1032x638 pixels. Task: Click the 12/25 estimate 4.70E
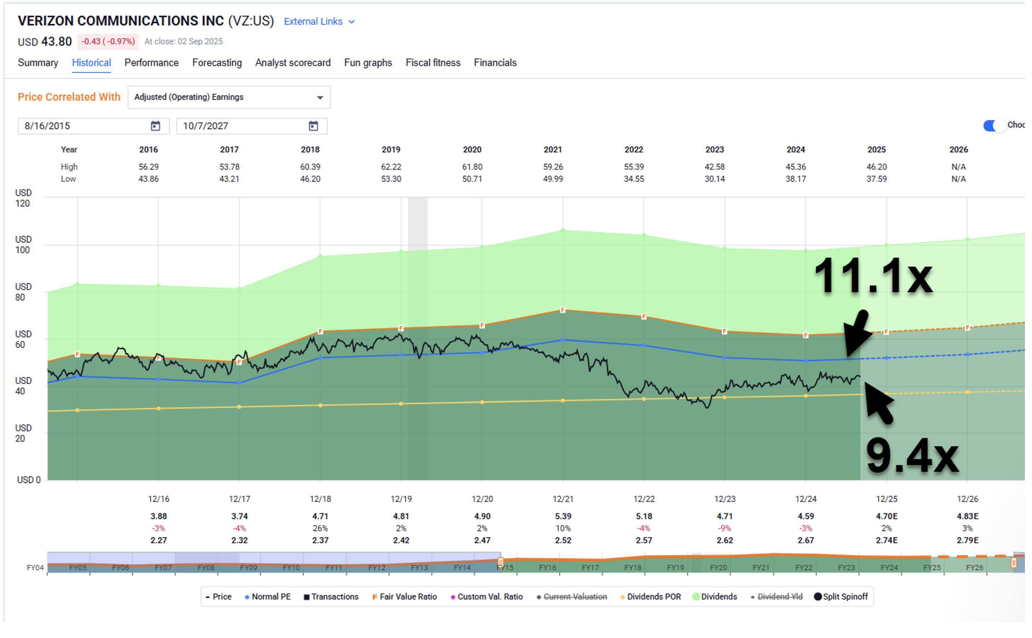(x=887, y=516)
